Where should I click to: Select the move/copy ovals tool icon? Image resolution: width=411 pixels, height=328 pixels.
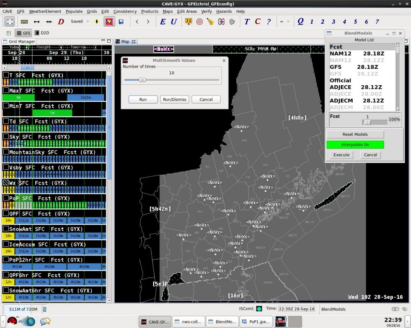tap(221, 22)
